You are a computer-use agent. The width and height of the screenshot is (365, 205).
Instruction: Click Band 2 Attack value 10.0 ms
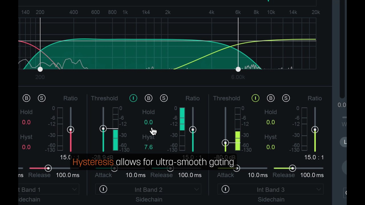(x=135, y=175)
